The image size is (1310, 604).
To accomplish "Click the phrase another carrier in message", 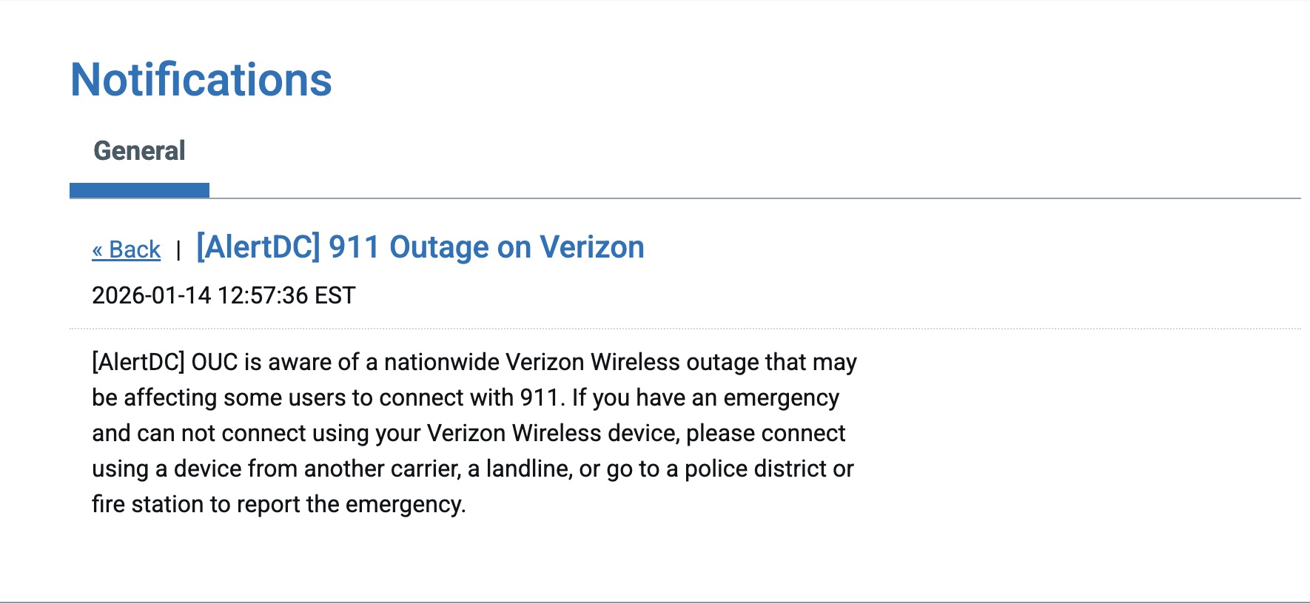I will click(x=382, y=469).
